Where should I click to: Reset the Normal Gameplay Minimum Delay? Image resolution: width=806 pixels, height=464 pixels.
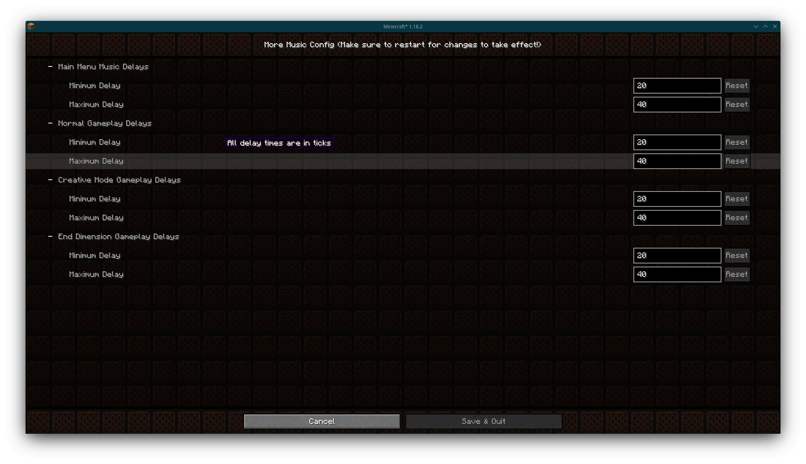737,142
